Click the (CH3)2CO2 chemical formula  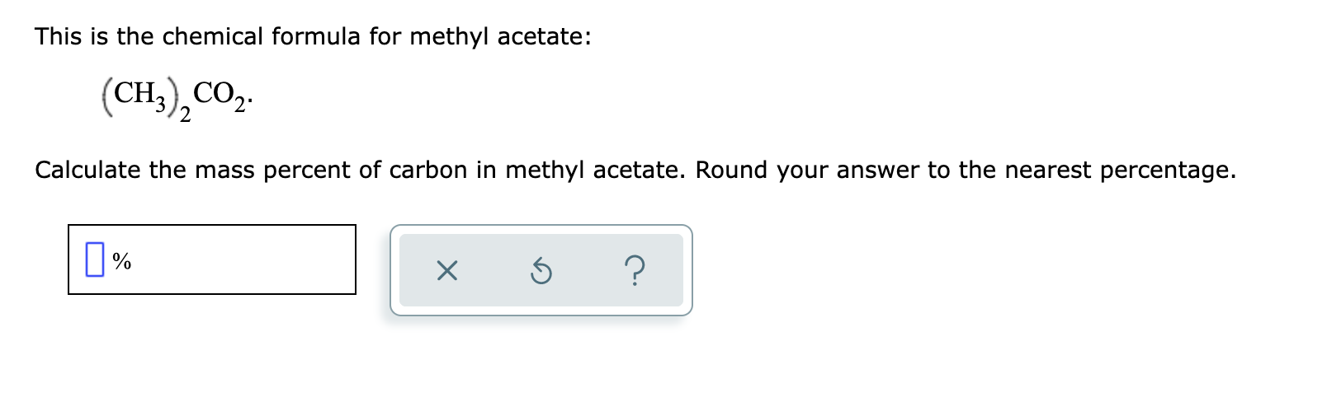(x=177, y=101)
